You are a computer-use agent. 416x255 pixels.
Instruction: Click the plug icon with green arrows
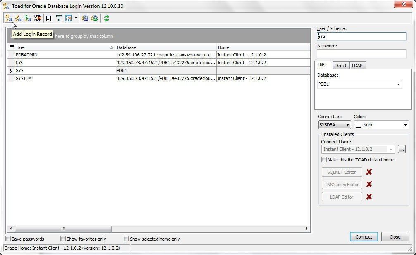point(28,18)
